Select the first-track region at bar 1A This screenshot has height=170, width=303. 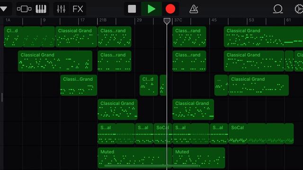pyautogui.click(x=29, y=37)
